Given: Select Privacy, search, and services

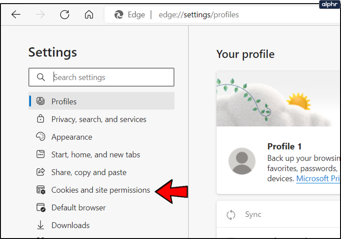Looking at the screenshot, I should 99,119.
